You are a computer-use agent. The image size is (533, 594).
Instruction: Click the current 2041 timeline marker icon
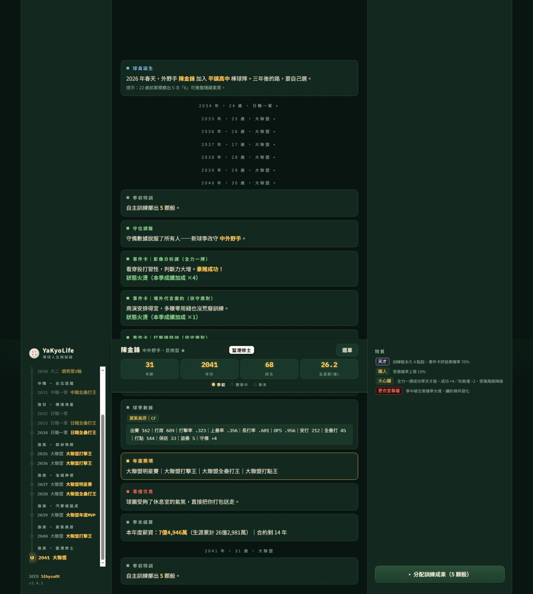click(x=32, y=558)
